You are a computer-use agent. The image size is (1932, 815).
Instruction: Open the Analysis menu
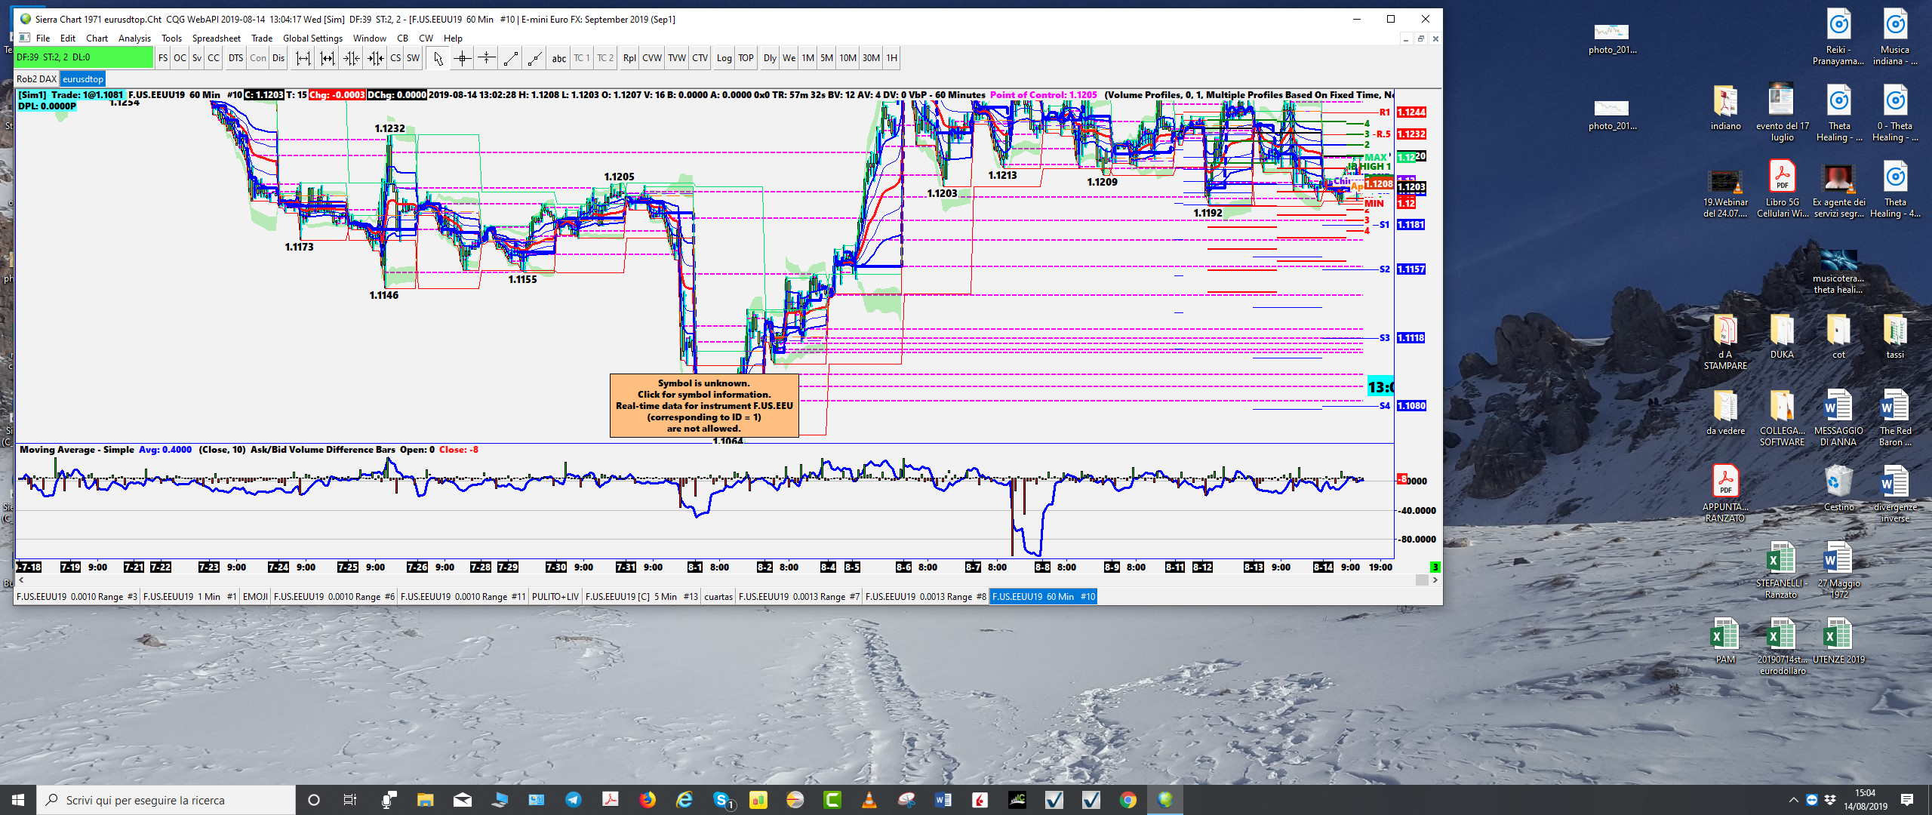(134, 38)
